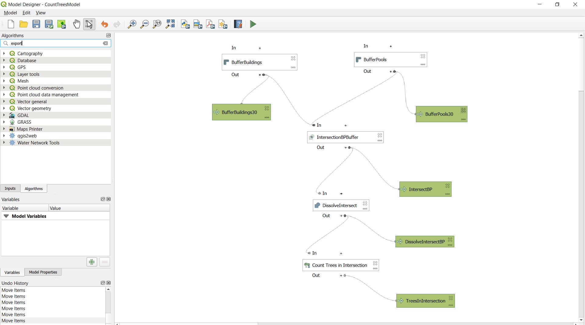This screenshot has width=585, height=325.
Task: Switch to the Algorithms tab
Action: [34, 189]
